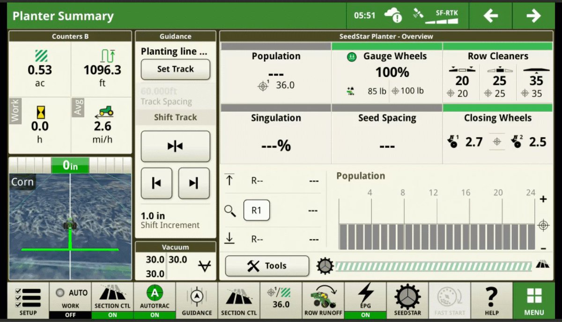Open Row Runoff shortcut
The width and height of the screenshot is (562, 322).
coord(323,300)
